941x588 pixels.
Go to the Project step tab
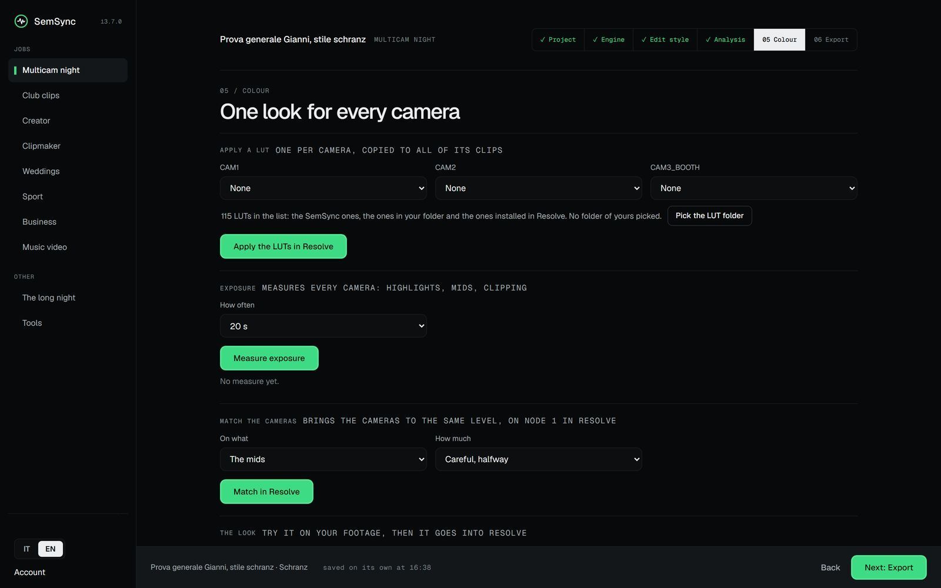pos(558,39)
